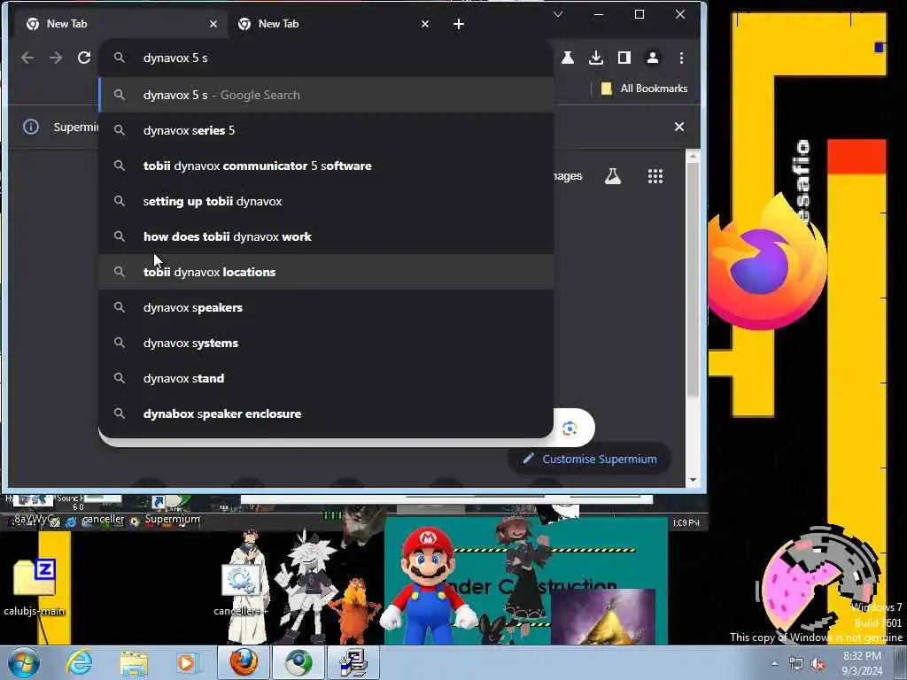This screenshot has height=680, width=907.
Task: Open the network tray icon
Action: pos(796,664)
